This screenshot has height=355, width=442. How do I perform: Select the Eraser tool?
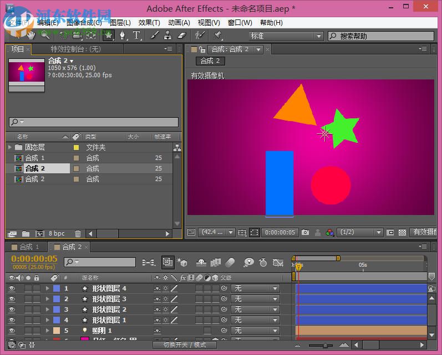tap(181, 36)
